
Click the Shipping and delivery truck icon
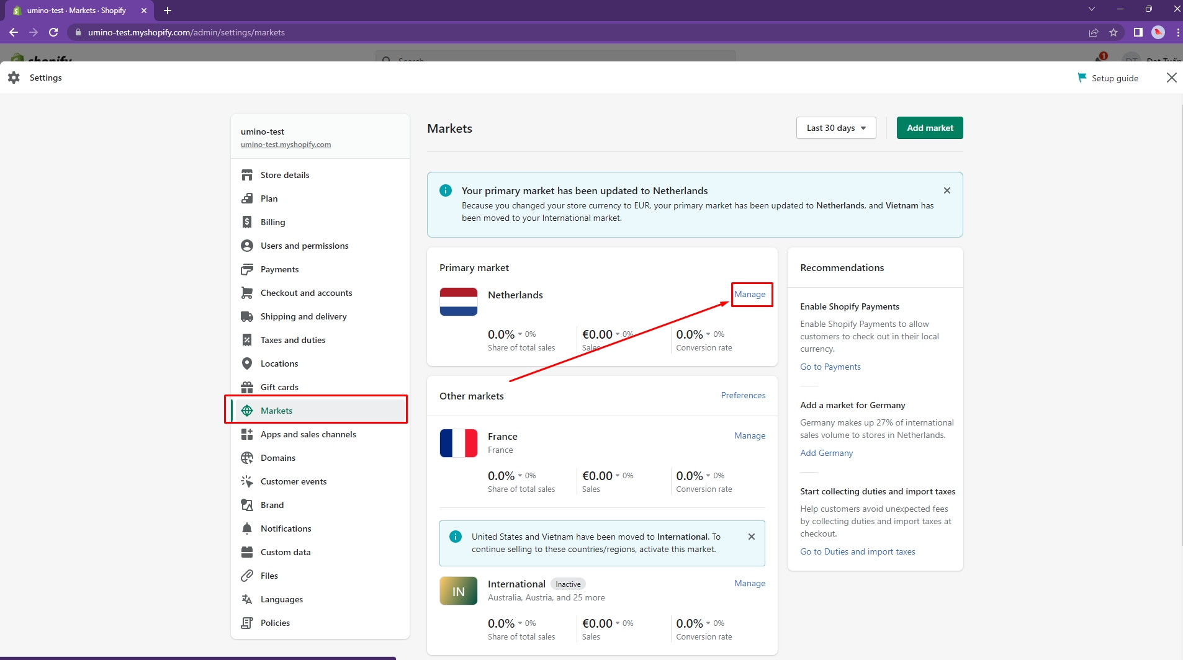click(x=247, y=316)
